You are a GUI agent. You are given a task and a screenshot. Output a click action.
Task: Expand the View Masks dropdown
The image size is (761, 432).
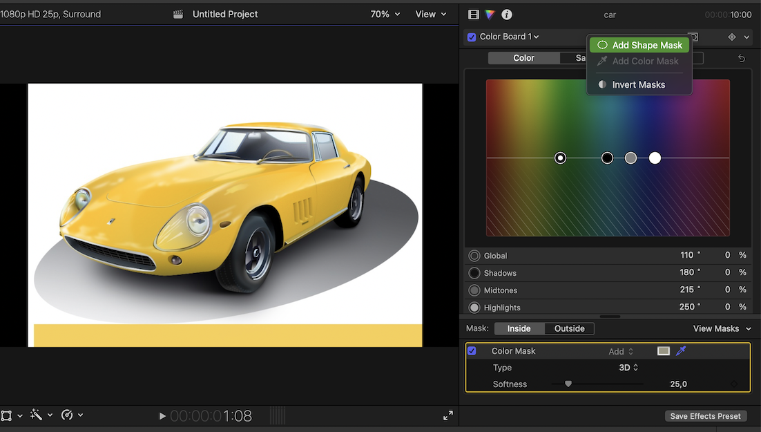722,329
